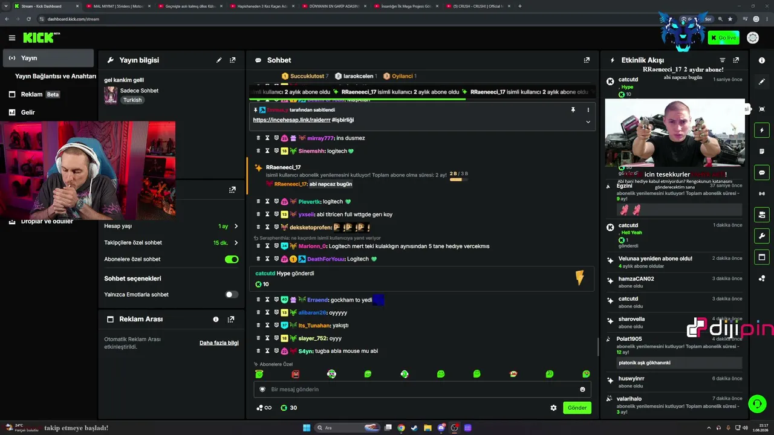Click the Bir mesaj gönderin input
Viewport: 774px width, 435px height.
tap(422, 390)
